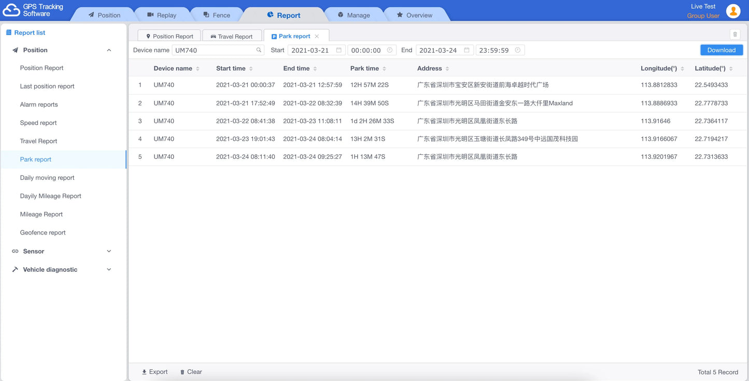
Task: Click the Report list icon in sidebar header
Action: pos(8,32)
